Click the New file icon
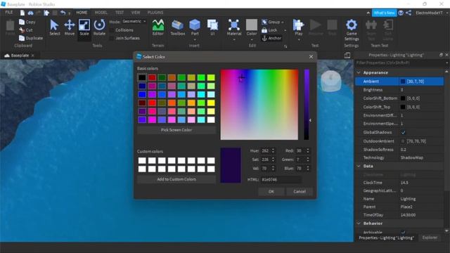The height and width of the screenshot is (253, 450). click(x=22, y=13)
